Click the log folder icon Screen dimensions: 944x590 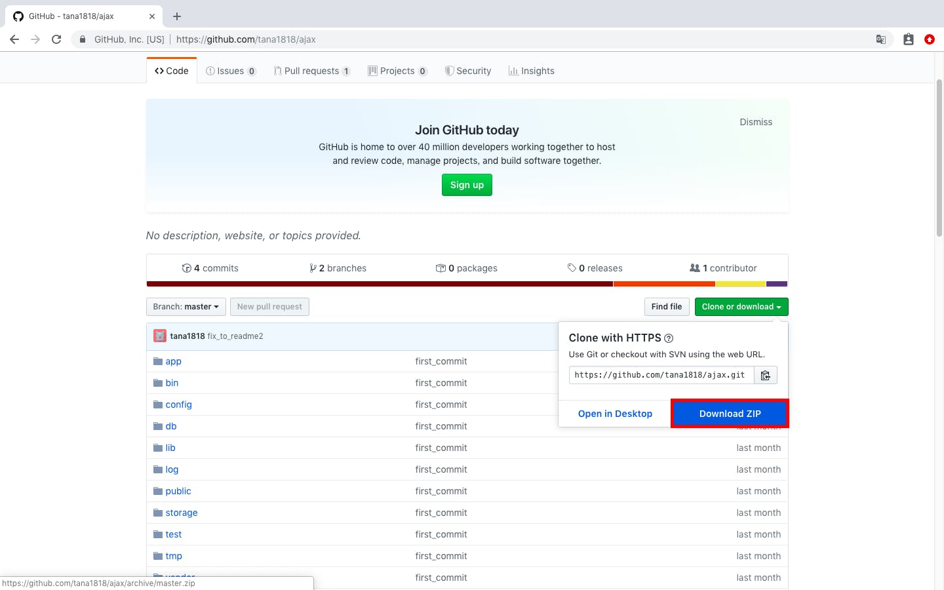[158, 469]
